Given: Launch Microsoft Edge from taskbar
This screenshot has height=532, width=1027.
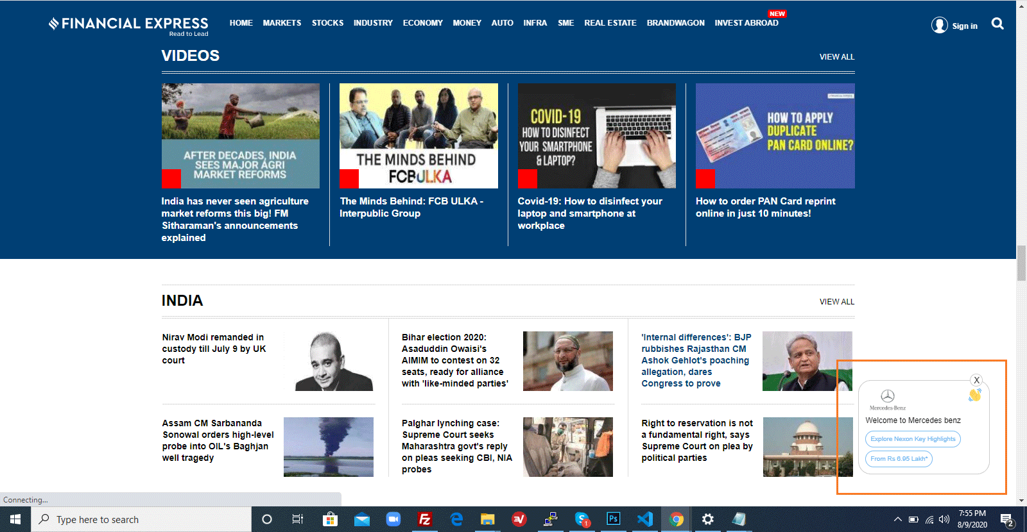Looking at the screenshot, I should click(456, 519).
